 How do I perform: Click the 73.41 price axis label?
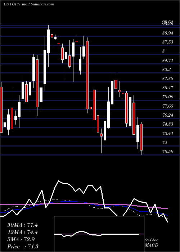click(x=168, y=133)
